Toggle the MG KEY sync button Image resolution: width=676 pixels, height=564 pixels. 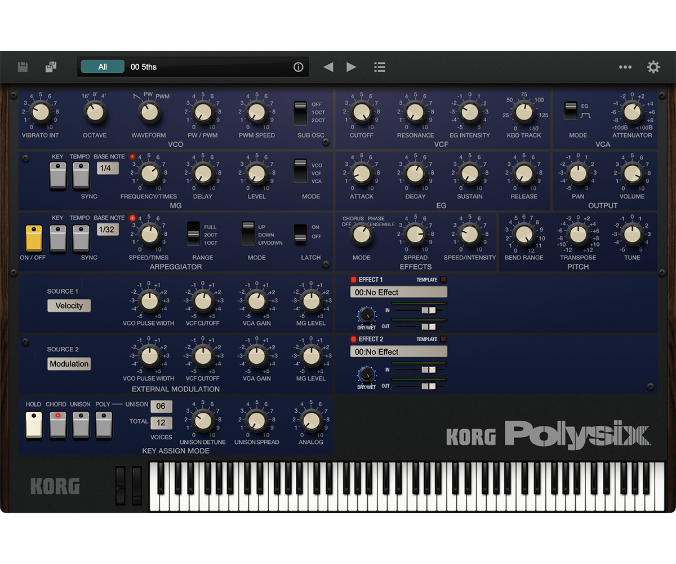[x=58, y=175]
